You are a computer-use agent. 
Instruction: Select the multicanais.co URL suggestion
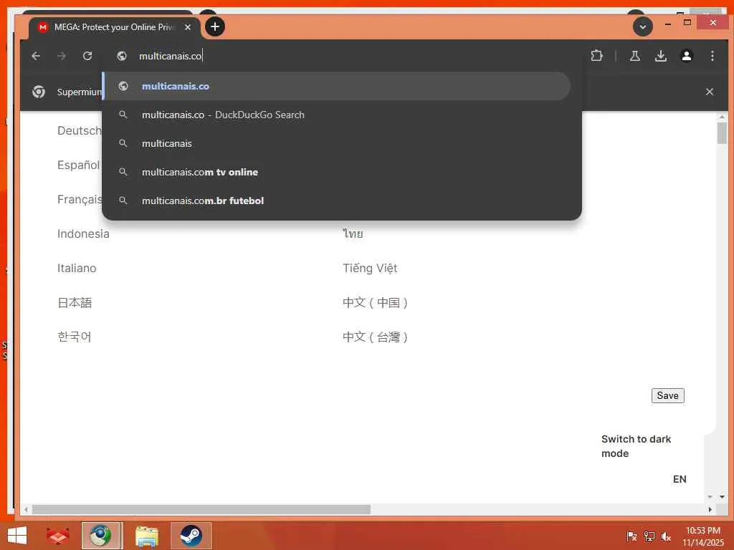(x=337, y=86)
